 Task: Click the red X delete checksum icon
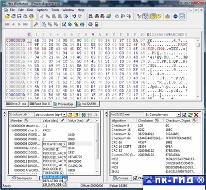coord(196,115)
